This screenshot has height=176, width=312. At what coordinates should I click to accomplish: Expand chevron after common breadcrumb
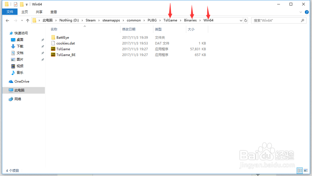tap(144, 20)
